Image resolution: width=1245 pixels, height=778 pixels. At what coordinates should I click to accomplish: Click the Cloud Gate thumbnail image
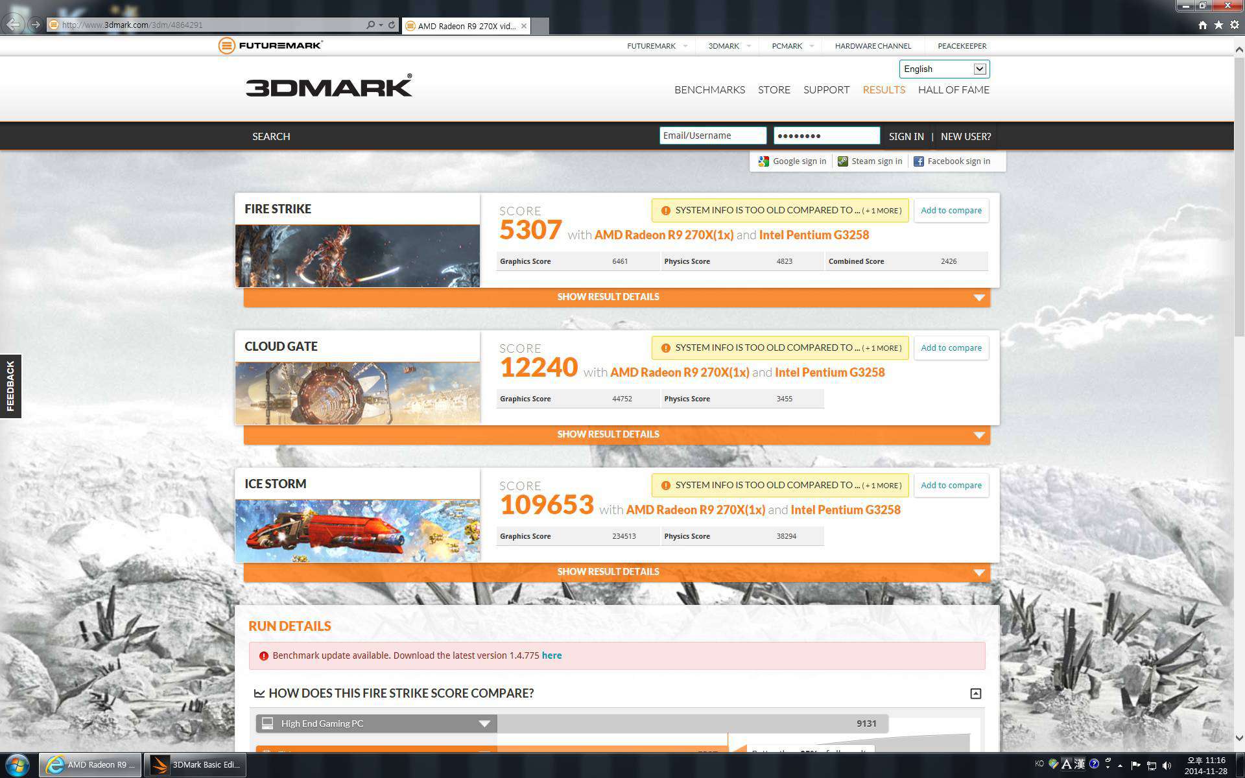point(357,393)
